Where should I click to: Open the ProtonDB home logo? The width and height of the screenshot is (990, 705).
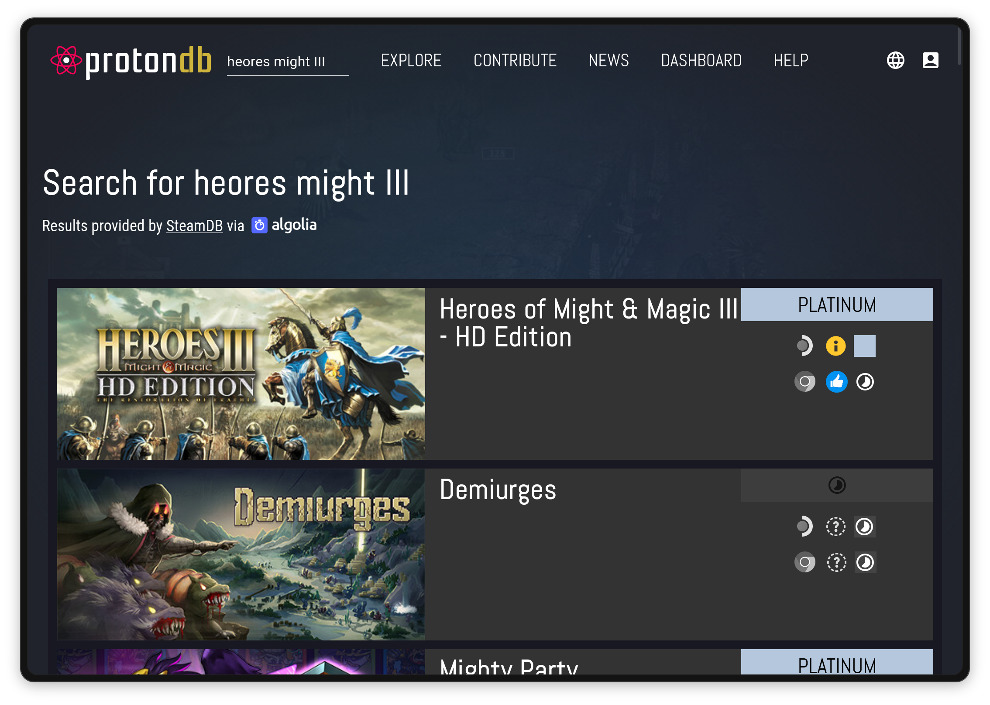(x=131, y=61)
